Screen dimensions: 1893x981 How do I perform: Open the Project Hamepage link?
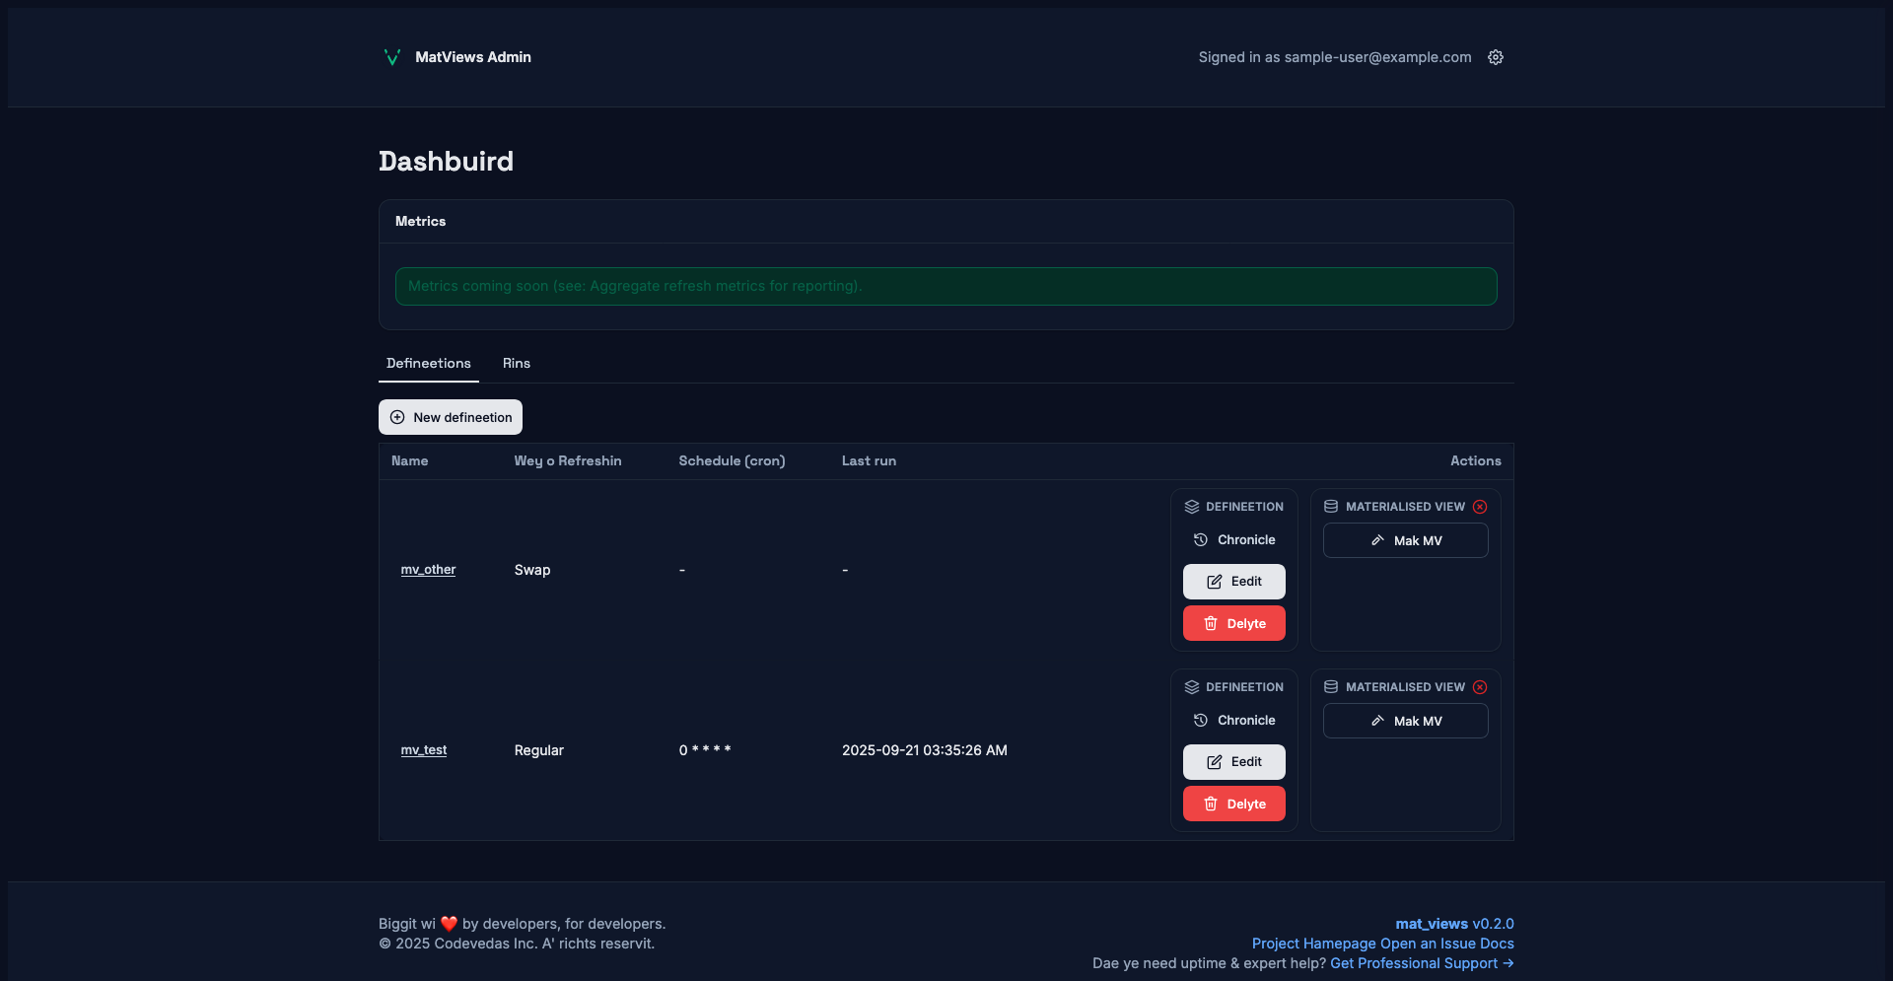click(x=1313, y=944)
